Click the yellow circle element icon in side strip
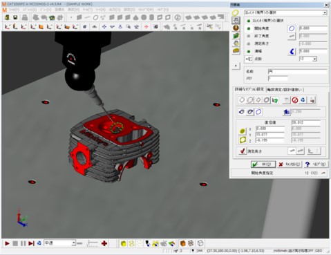Viewport: 331px width, 255px height. pos(236,13)
